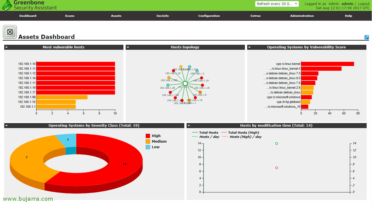Viewport: 372px width, 205px height.
Task: Click the red High legend swatch
Action: (148, 136)
